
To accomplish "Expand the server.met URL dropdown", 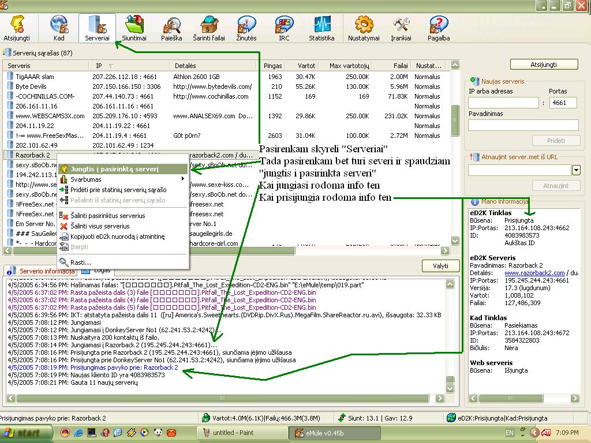I will point(576,170).
